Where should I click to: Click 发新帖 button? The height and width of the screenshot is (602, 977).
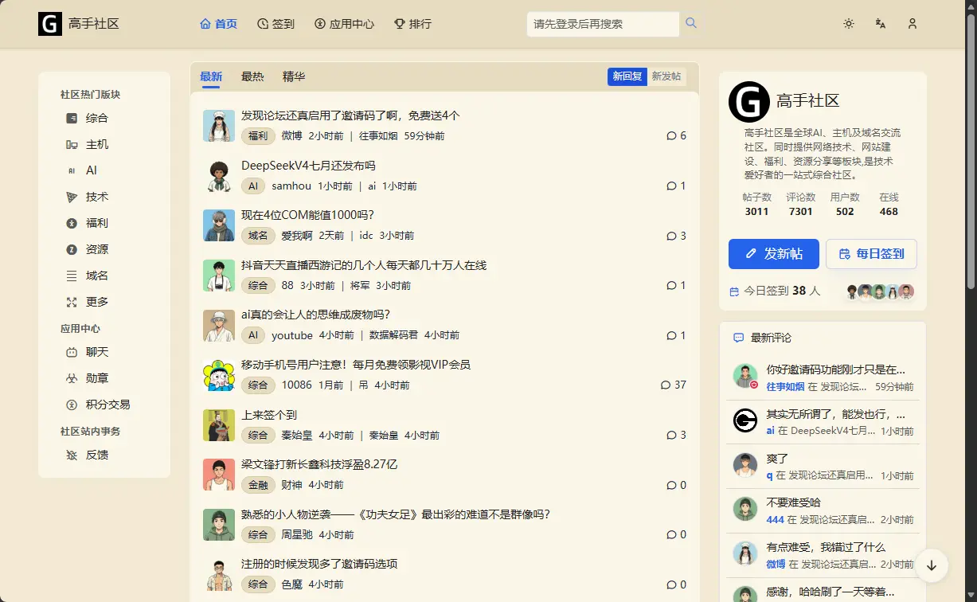[774, 254]
